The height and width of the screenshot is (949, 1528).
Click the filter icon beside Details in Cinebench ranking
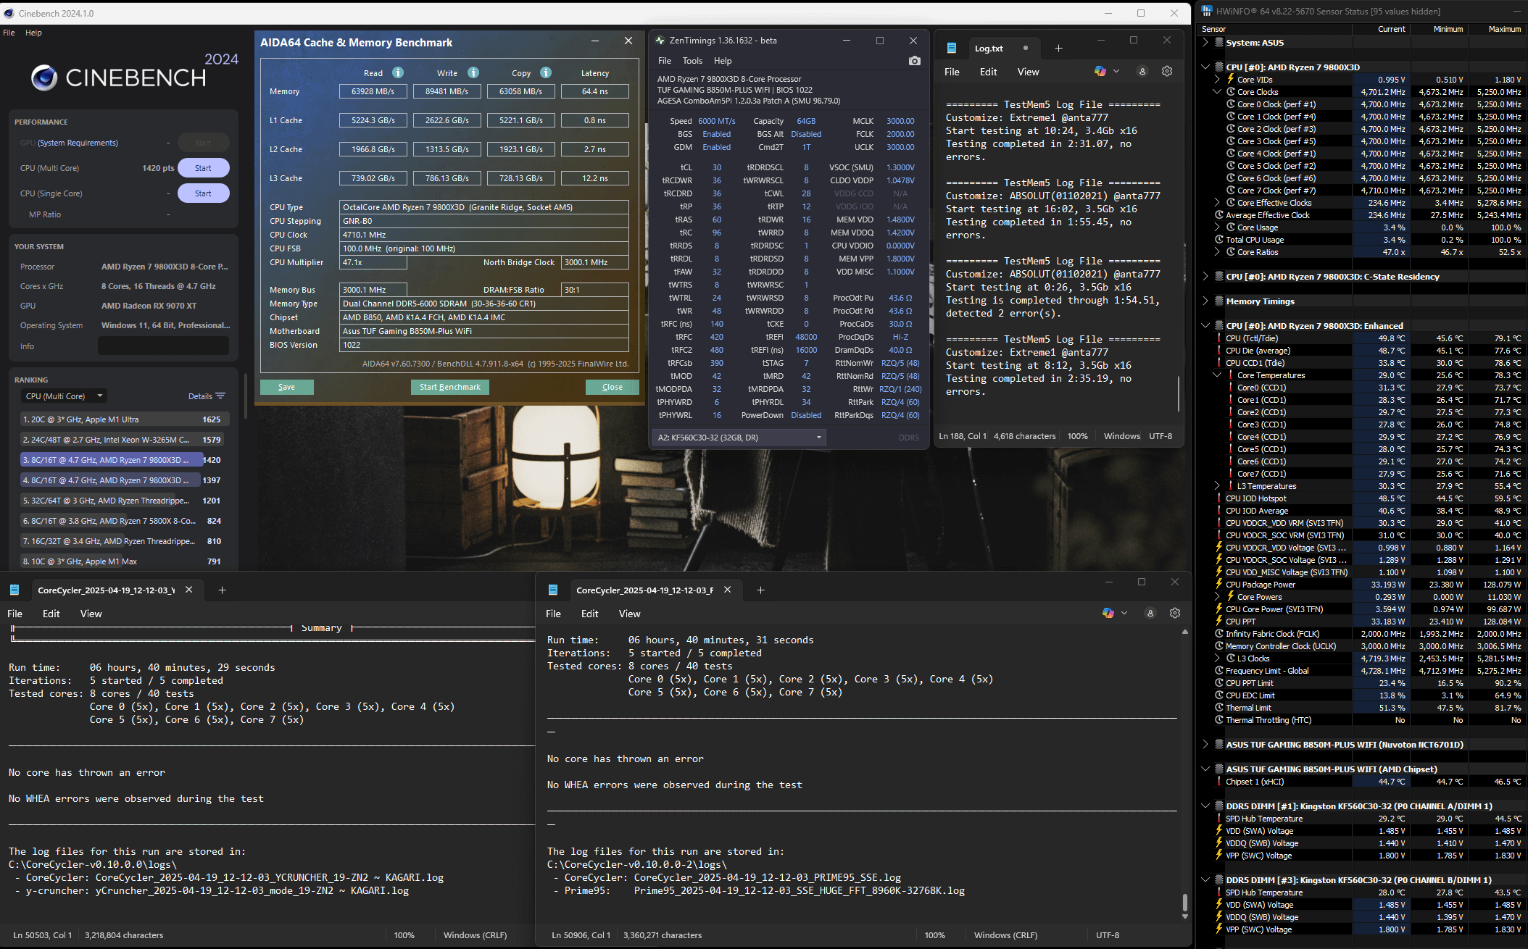tap(220, 396)
